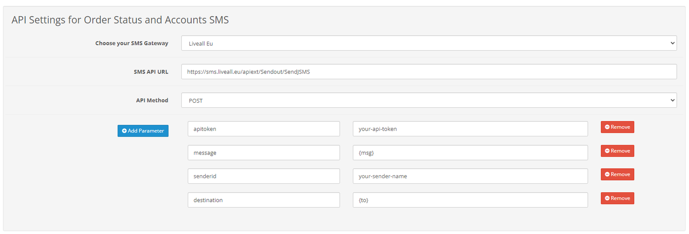Screen dimensions: 689x234
Task: Click the your-api-token value field
Action: click(x=470, y=129)
